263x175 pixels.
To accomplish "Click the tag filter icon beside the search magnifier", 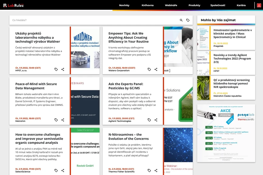I will (x=188, y=20).
